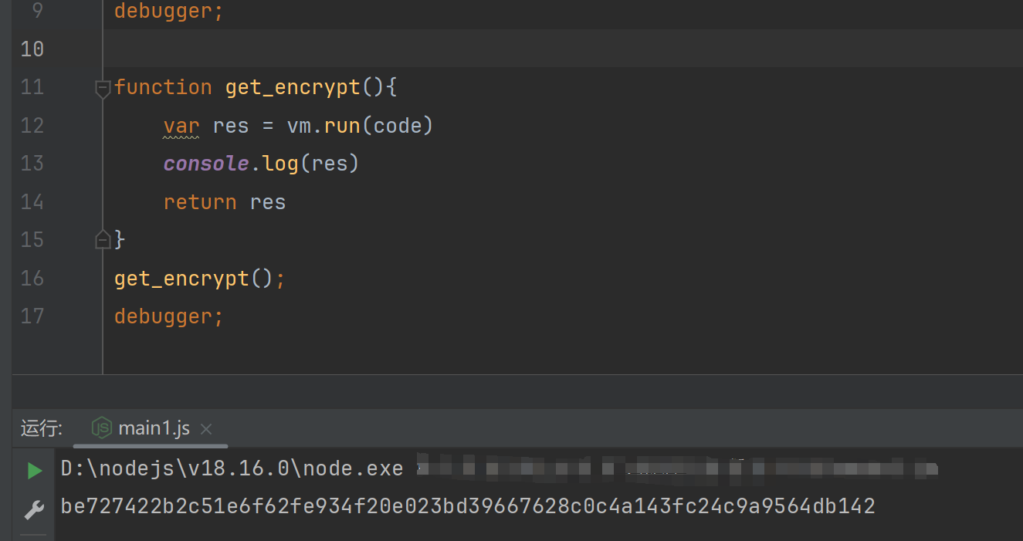
Task: Click line number 16 in gutter
Action: [x=32, y=278]
